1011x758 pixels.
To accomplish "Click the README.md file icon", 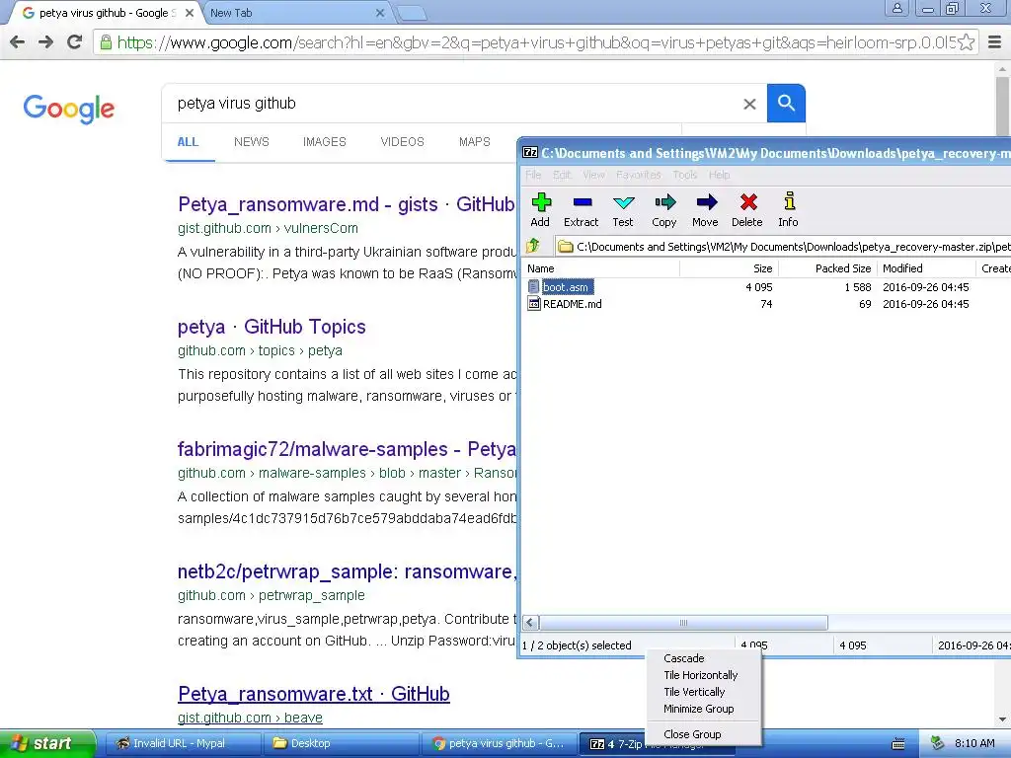I will [x=533, y=304].
